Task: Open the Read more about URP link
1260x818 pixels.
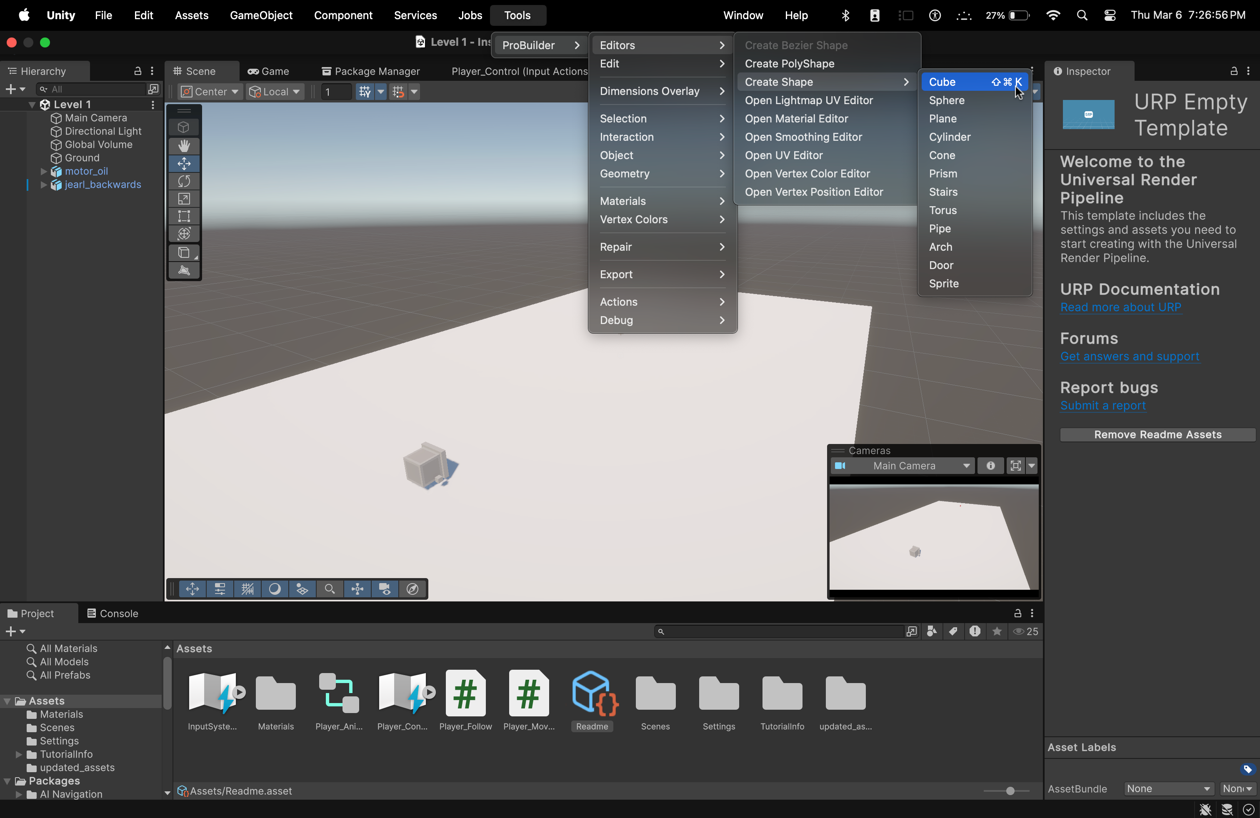Action: coord(1121,307)
